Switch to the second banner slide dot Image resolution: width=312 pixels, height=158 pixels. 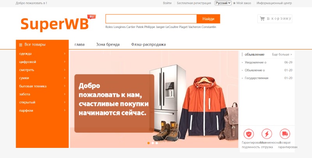click(x=152, y=143)
